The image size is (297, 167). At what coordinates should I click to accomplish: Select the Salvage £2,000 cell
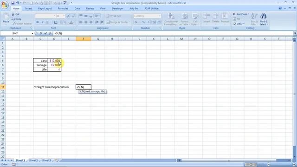[54, 65]
